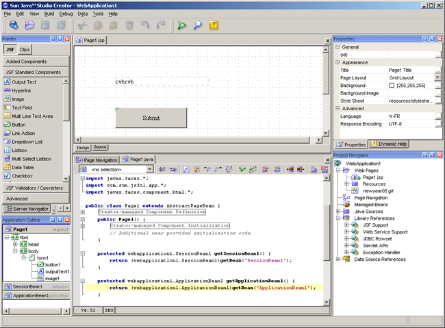Viewport: 445px width, 328px height.
Task: Open the Build menu
Action: (49, 14)
